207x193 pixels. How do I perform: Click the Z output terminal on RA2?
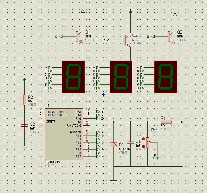[98, 119]
